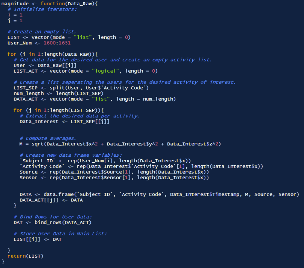Click the comment '# Initialize iterators:'

coord(42,9)
